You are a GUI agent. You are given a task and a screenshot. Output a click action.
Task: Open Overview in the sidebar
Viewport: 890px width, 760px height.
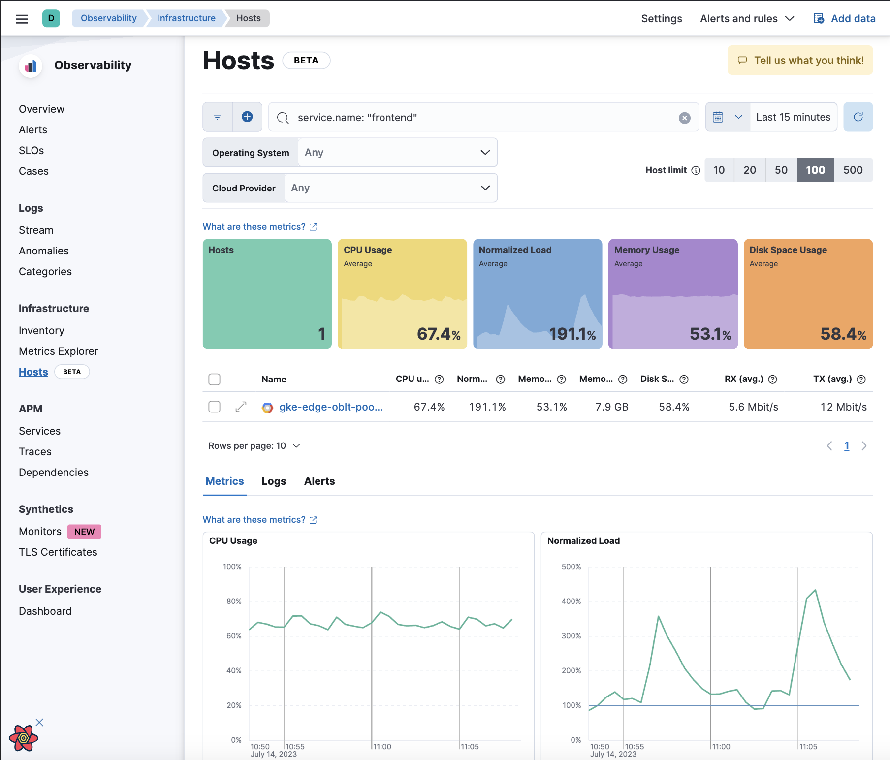click(x=41, y=109)
